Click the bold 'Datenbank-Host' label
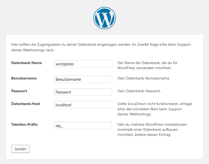 click(26, 104)
